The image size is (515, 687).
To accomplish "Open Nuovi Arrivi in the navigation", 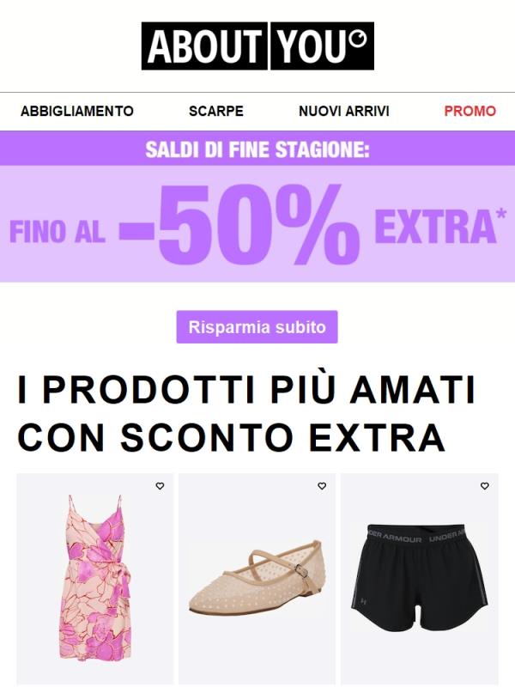I will tap(344, 111).
